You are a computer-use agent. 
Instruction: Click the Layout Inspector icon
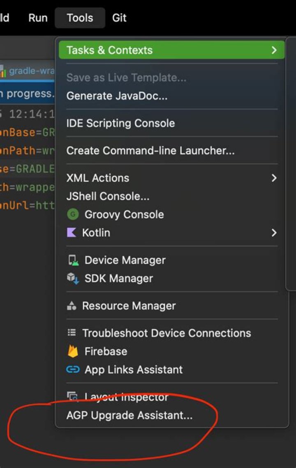point(72,397)
